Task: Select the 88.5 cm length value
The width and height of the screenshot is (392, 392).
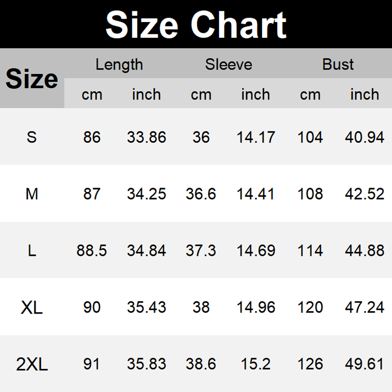Action: (x=92, y=251)
